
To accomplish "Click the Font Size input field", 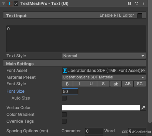I will 70,91.
